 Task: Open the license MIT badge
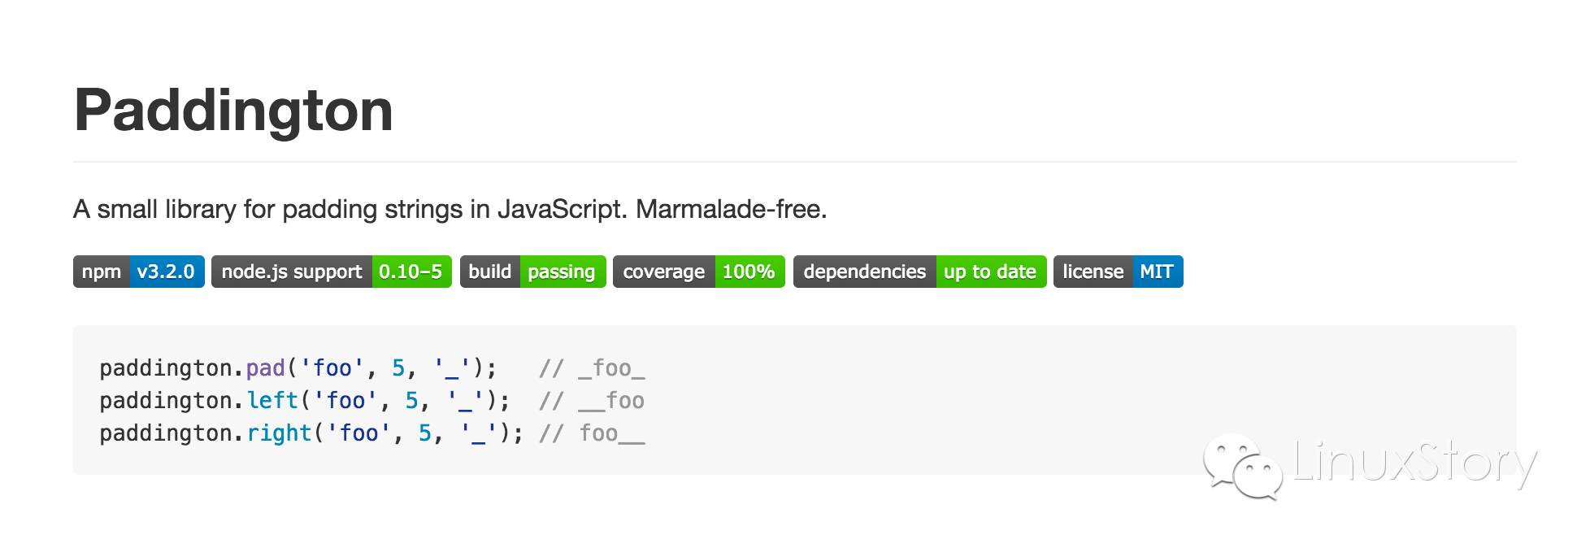1118,272
